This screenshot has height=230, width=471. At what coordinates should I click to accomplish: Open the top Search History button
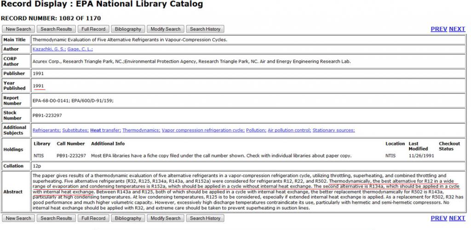pos(205,29)
